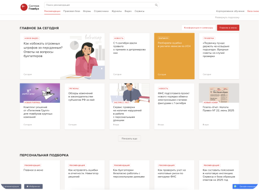Open Избранное with the star icon

click(34, 186)
